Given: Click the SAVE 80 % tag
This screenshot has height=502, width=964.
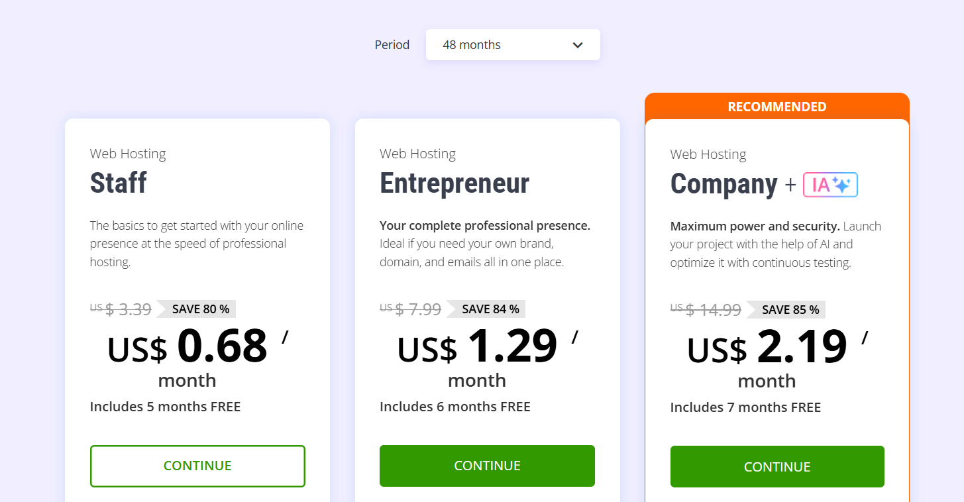Looking at the screenshot, I should coord(196,309).
